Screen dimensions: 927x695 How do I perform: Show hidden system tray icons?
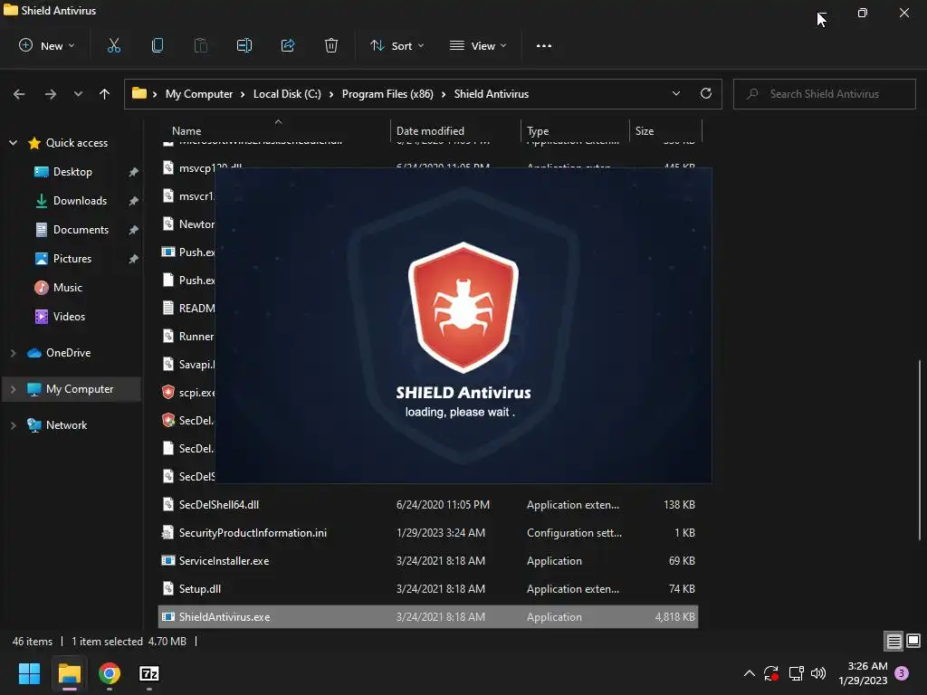(749, 673)
